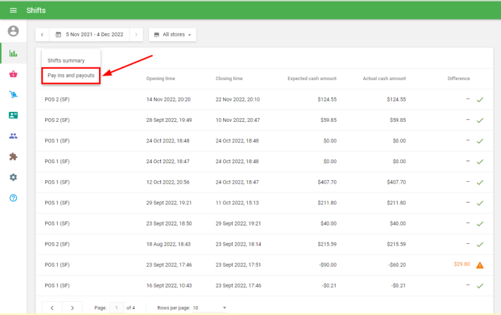The width and height of the screenshot is (501, 315).
Task: Open the hamburger navigation menu
Action: click(13, 11)
